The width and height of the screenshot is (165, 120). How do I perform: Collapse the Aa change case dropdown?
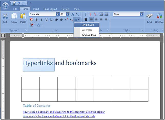coord(77,20)
